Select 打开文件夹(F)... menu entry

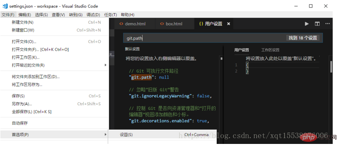[x=54, y=50]
